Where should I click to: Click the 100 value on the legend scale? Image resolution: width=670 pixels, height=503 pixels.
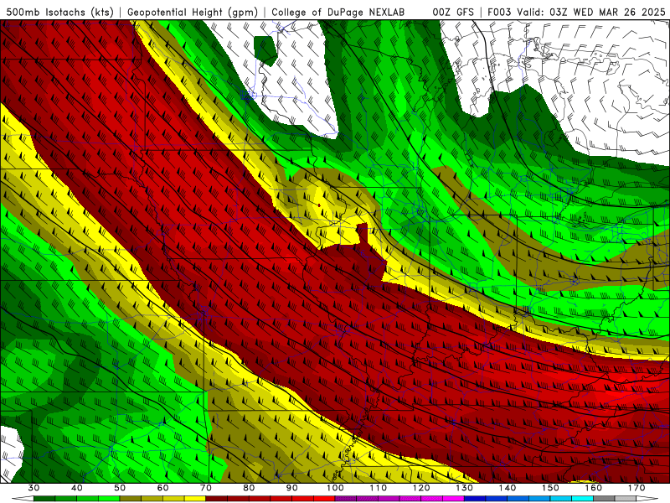pyautogui.click(x=336, y=488)
